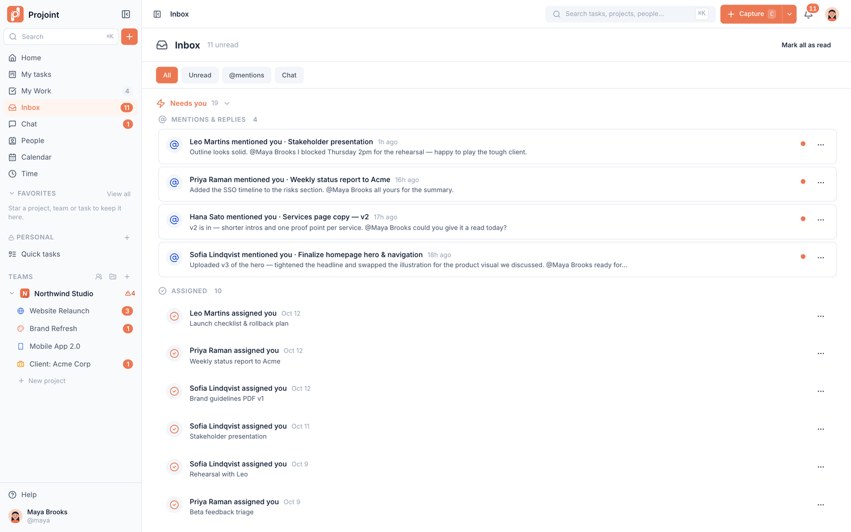Open Client: Acme Corp project

(74, 364)
